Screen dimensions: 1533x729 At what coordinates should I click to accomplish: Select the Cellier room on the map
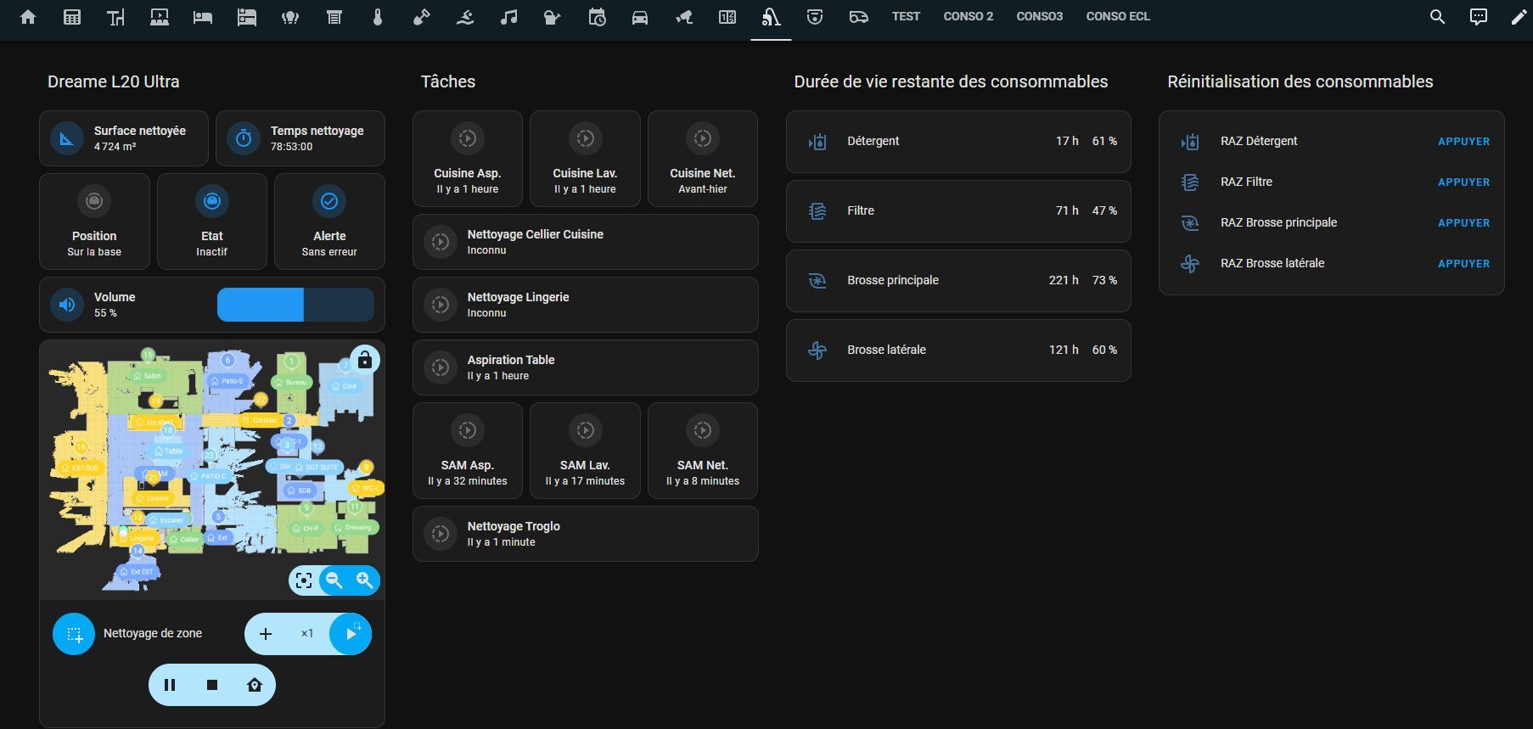pyautogui.click(x=184, y=540)
